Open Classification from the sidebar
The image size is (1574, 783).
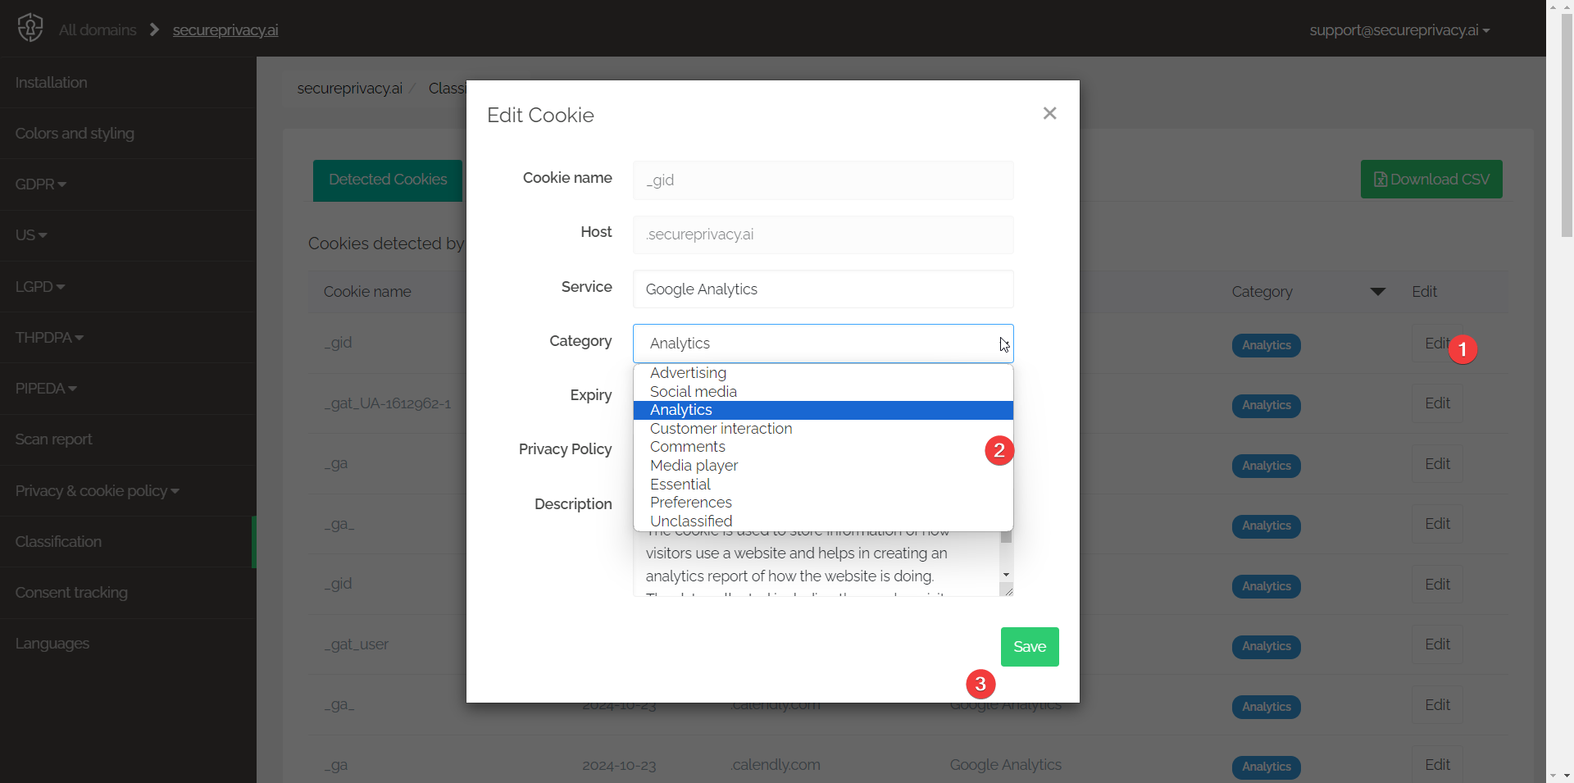tap(57, 541)
